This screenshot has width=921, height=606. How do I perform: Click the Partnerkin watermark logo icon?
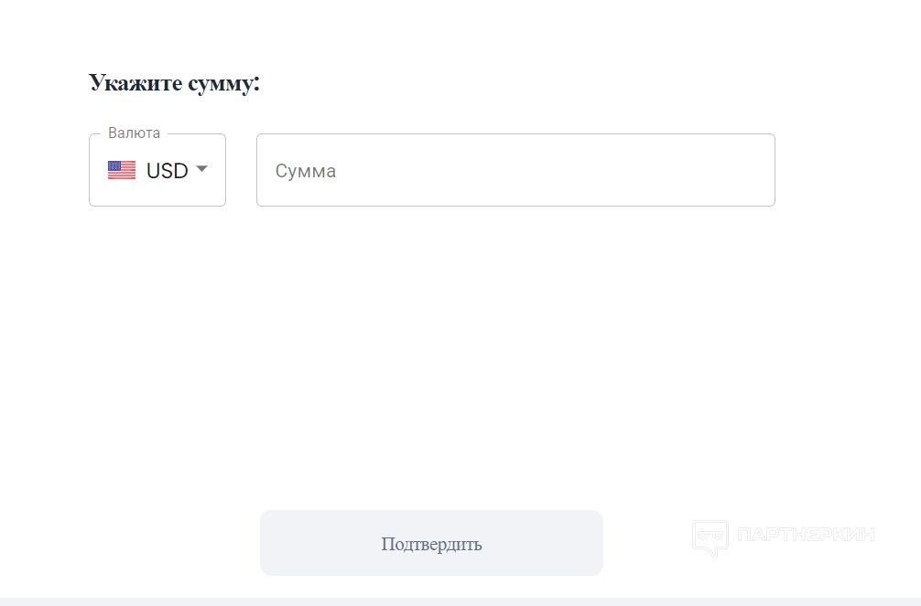[710, 537]
